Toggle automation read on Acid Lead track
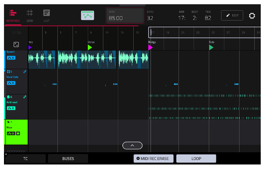This screenshot has width=265, height=169. click(11, 108)
